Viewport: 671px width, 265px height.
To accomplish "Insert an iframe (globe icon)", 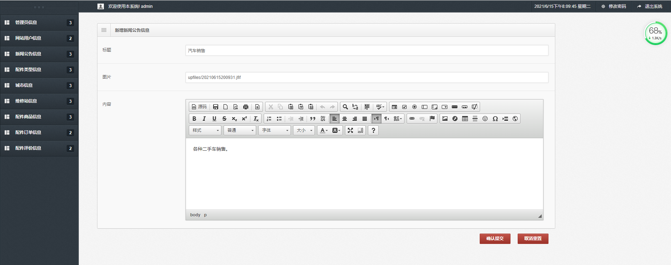I will pyautogui.click(x=515, y=119).
